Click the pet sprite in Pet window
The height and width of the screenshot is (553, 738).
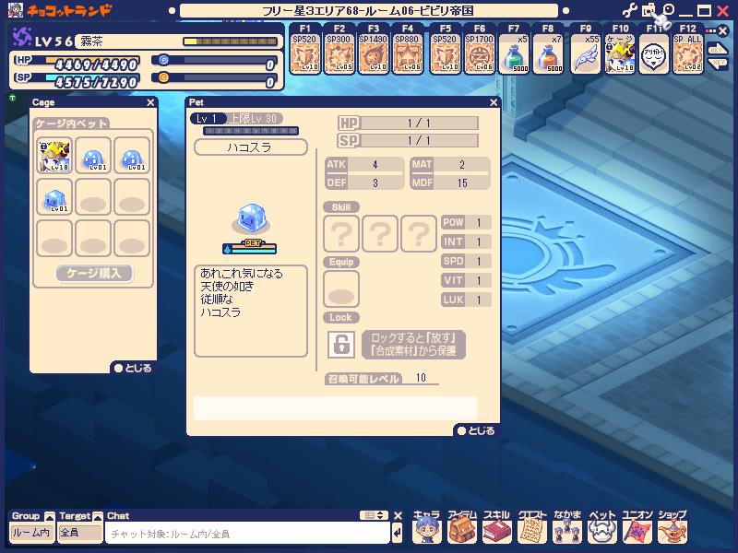[251, 218]
